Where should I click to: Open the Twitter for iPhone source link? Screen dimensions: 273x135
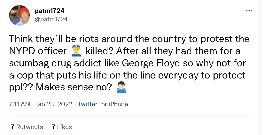click(103, 104)
